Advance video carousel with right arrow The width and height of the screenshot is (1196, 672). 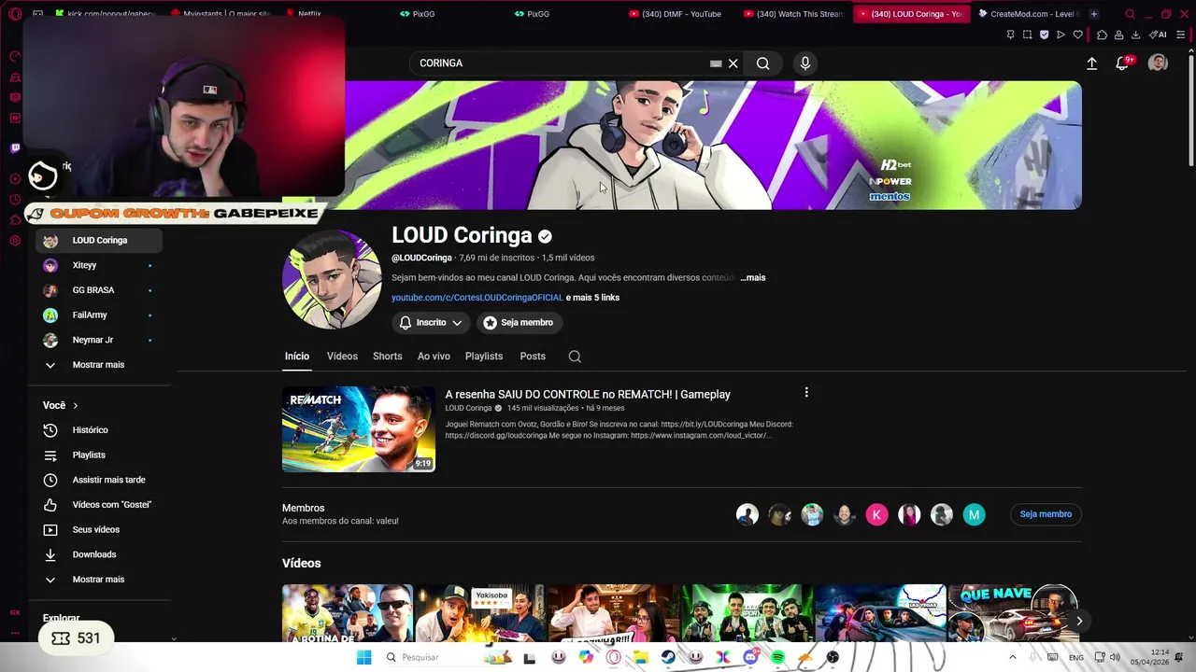click(1079, 621)
